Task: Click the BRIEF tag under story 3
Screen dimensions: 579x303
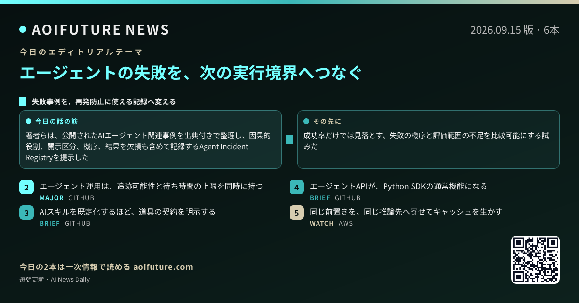Action: (x=50, y=223)
